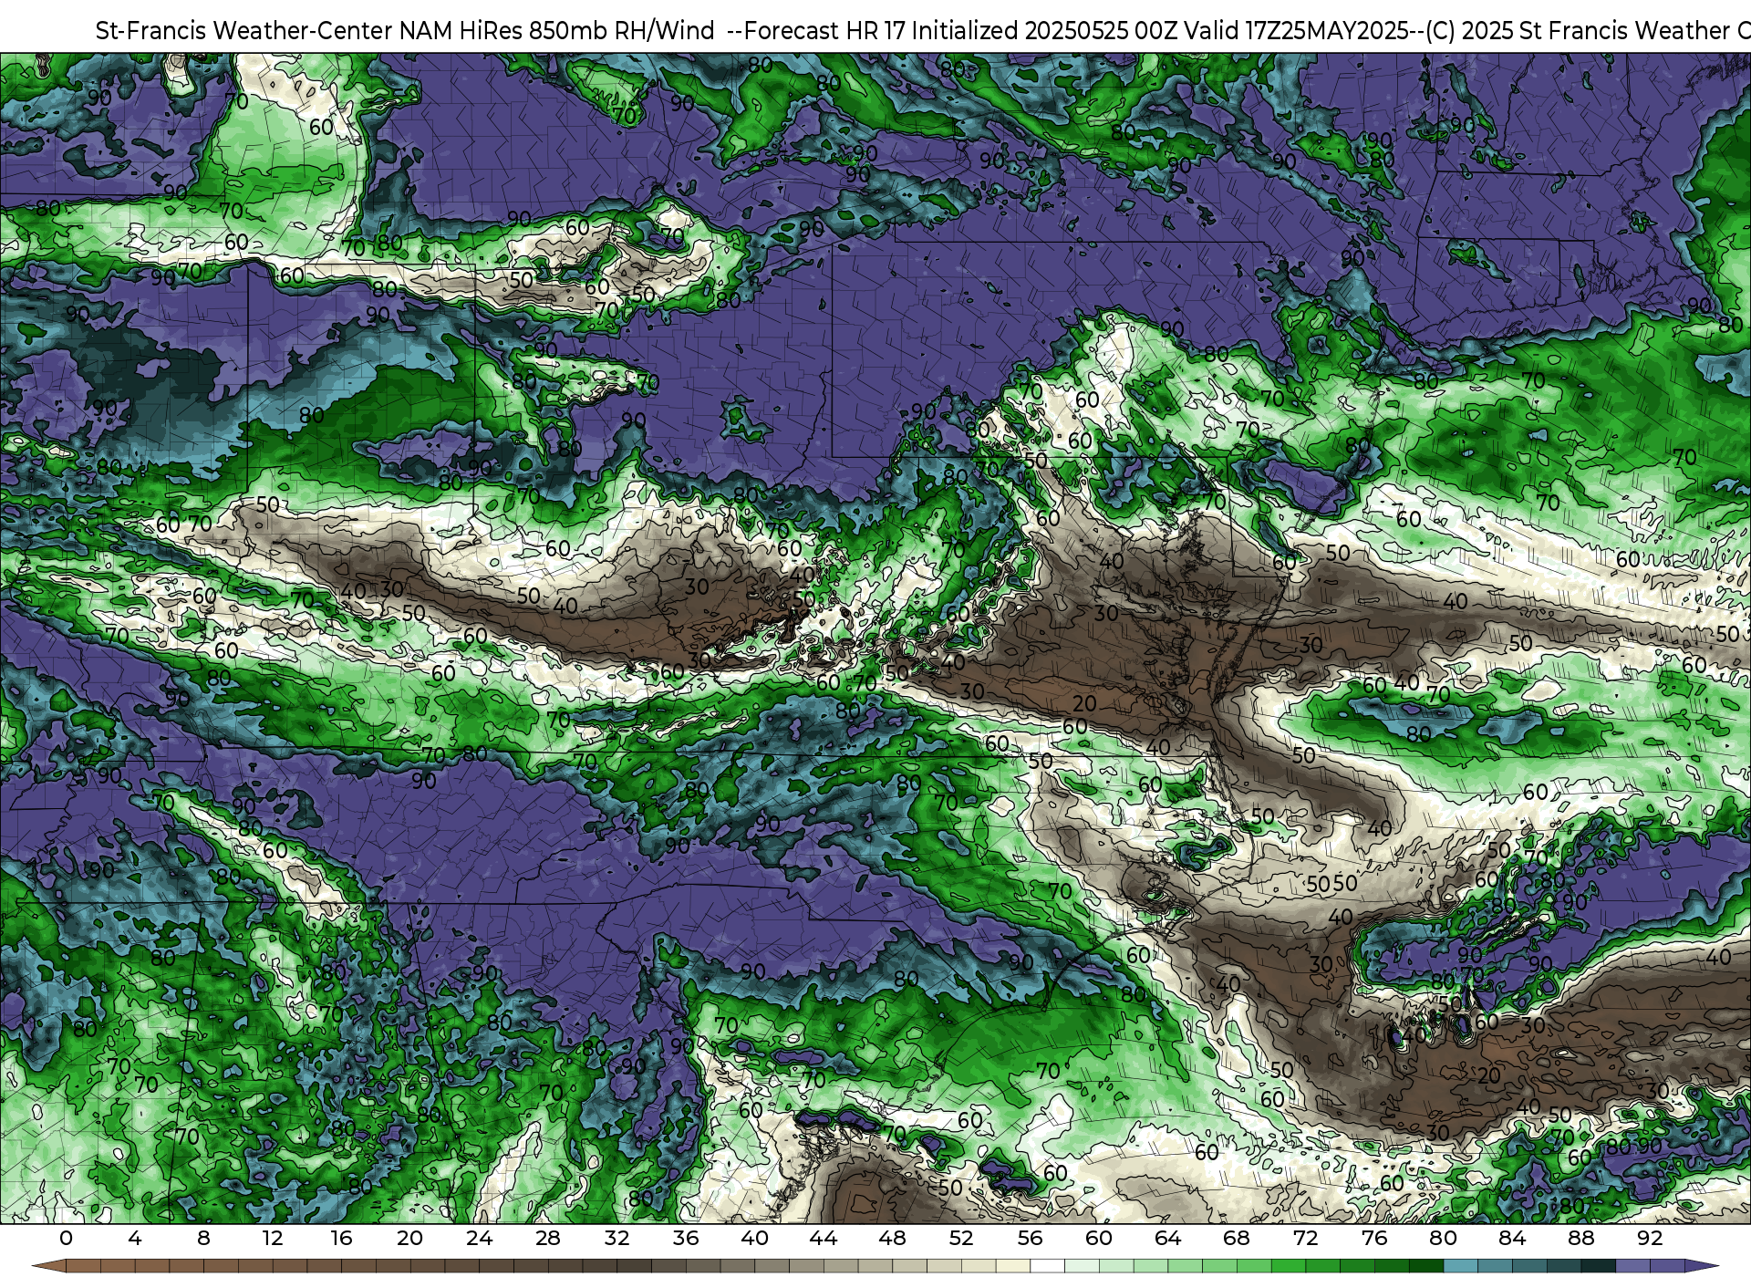Click the white swatch below colorbar label 56

pos(1047,1267)
